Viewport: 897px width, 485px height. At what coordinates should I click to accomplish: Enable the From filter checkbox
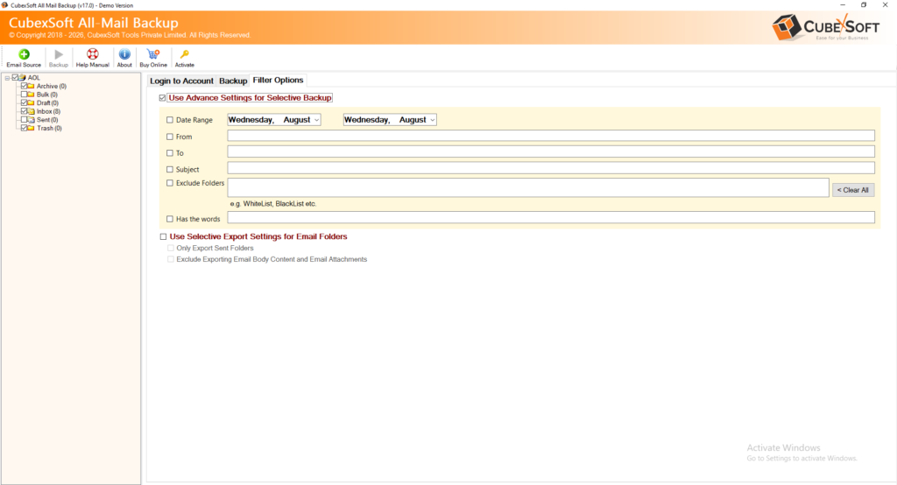(x=170, y=137)
